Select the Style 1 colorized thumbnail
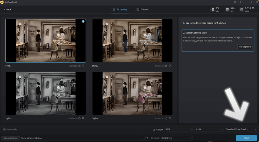Viewport: 259px width, 142px height. (45, 40)
